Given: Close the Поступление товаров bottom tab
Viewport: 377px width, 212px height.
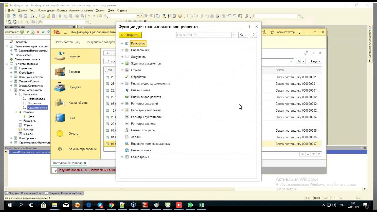Looking at the screenshot, I should click(x=85, y=163).
